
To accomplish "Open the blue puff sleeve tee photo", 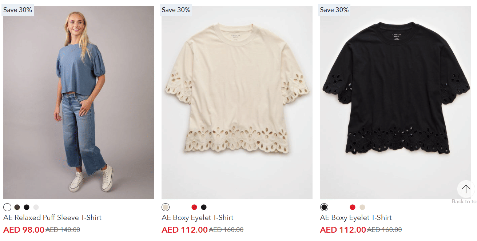I will point(79,103).
